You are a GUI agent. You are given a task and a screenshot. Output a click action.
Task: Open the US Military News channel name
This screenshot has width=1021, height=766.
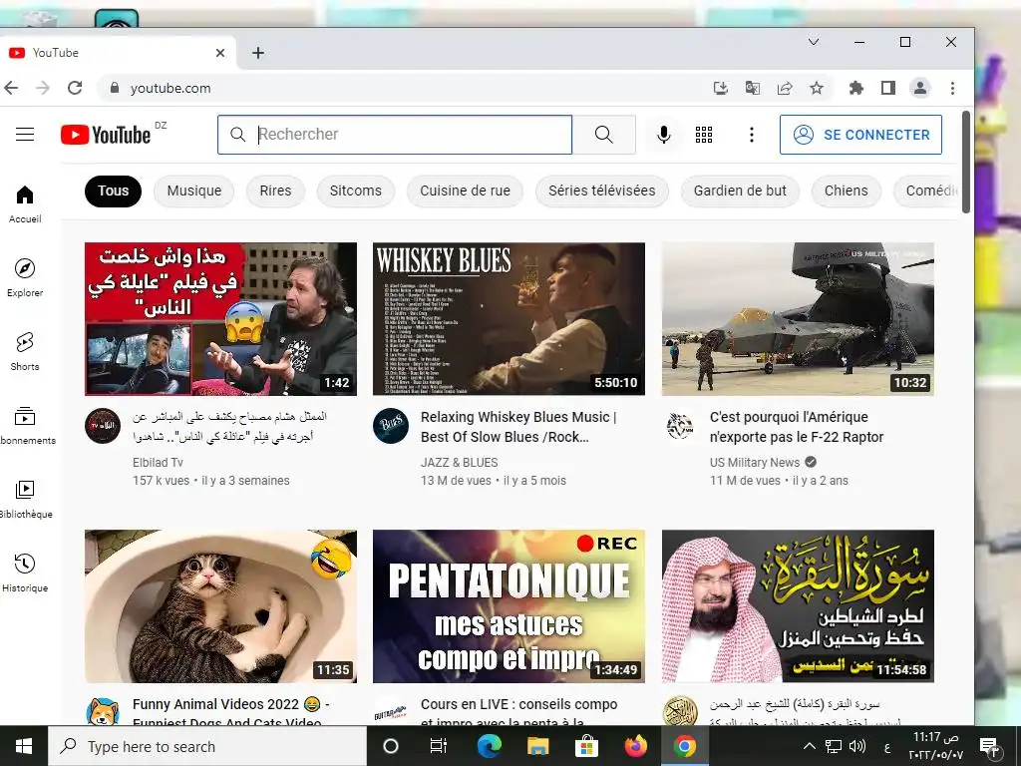tap(755, 463)
